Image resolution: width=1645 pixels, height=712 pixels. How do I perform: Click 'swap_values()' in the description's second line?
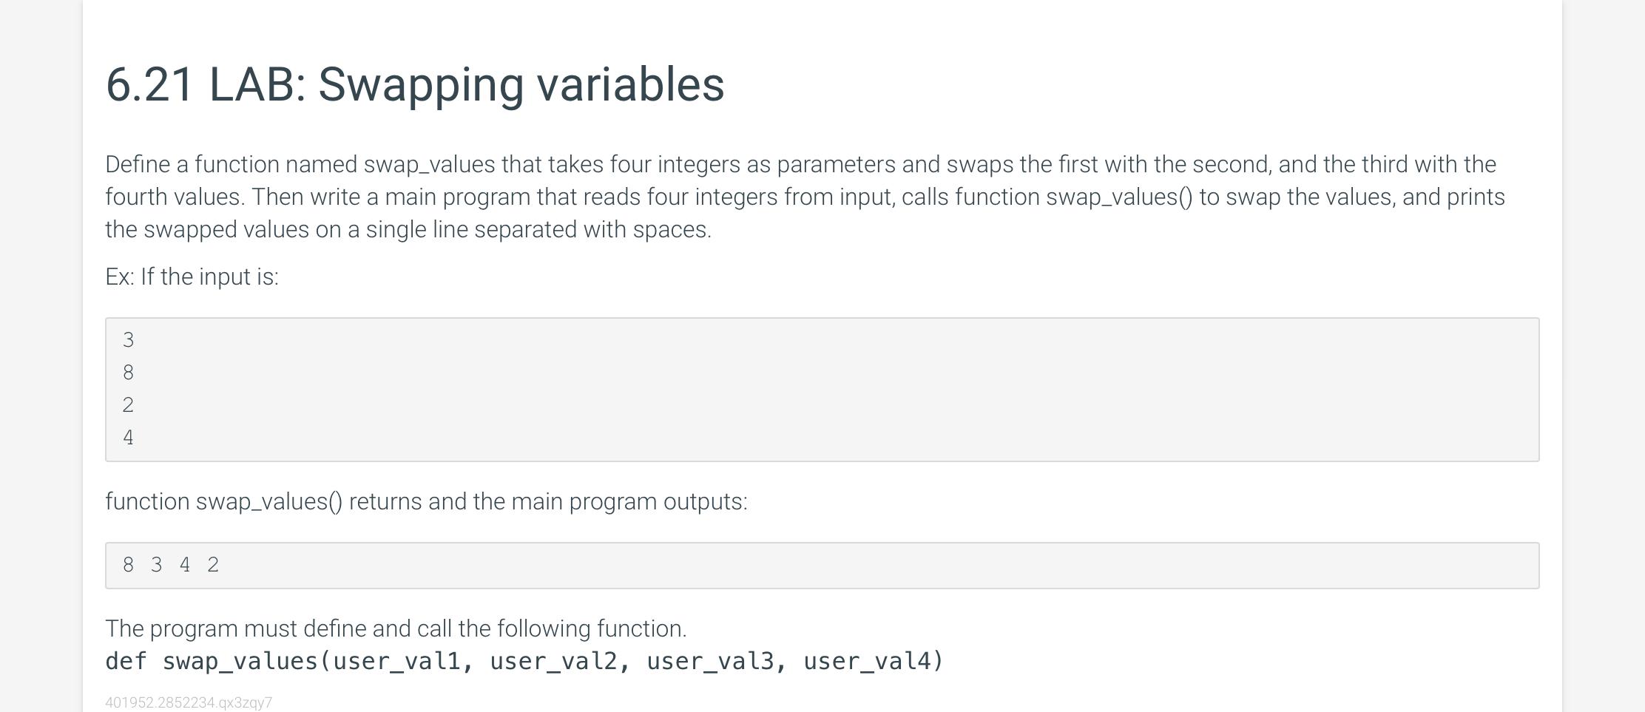[x=1118, y=197]
